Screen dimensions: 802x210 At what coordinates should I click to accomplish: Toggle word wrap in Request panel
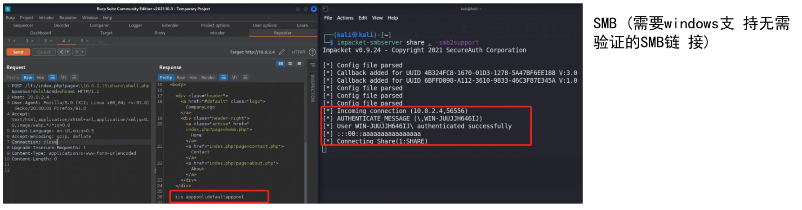click(x=52, y=78)
